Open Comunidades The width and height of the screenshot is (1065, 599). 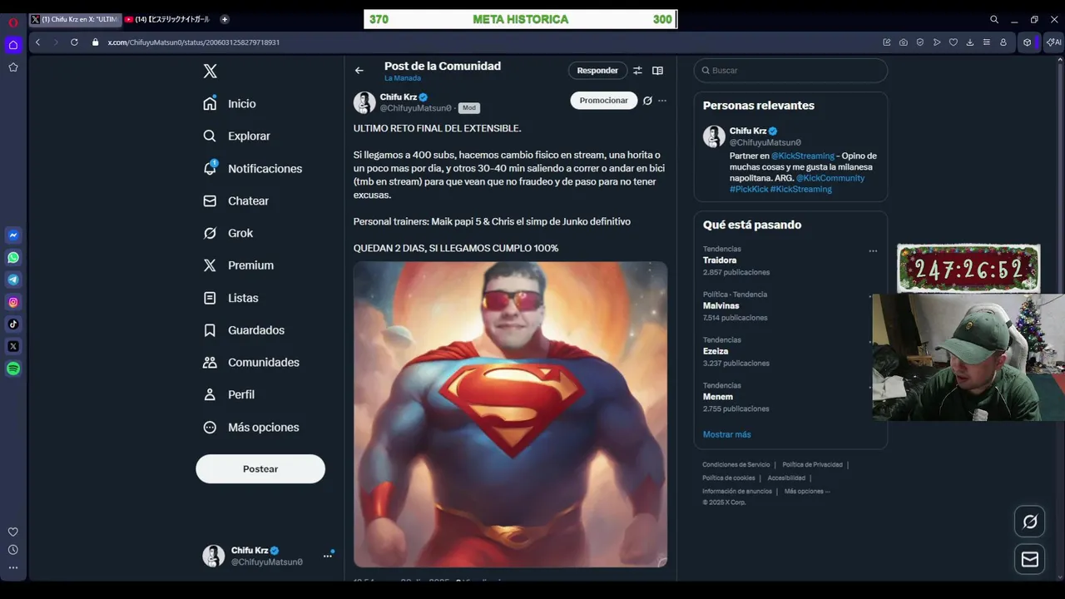click(251, 363)
